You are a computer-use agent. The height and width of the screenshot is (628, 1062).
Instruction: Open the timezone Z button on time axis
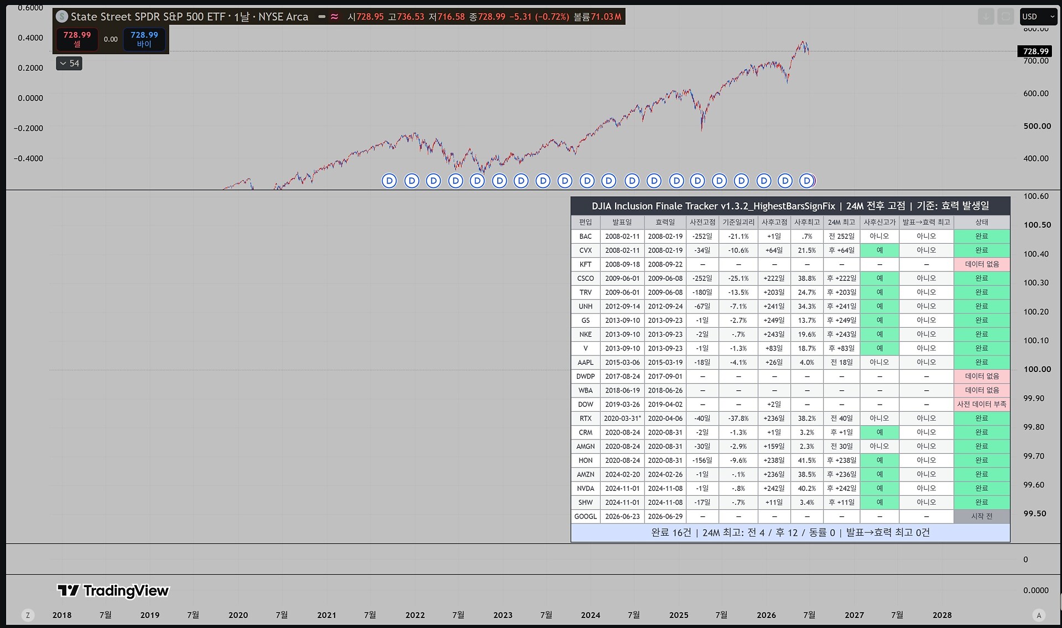[x=28, y=615]
